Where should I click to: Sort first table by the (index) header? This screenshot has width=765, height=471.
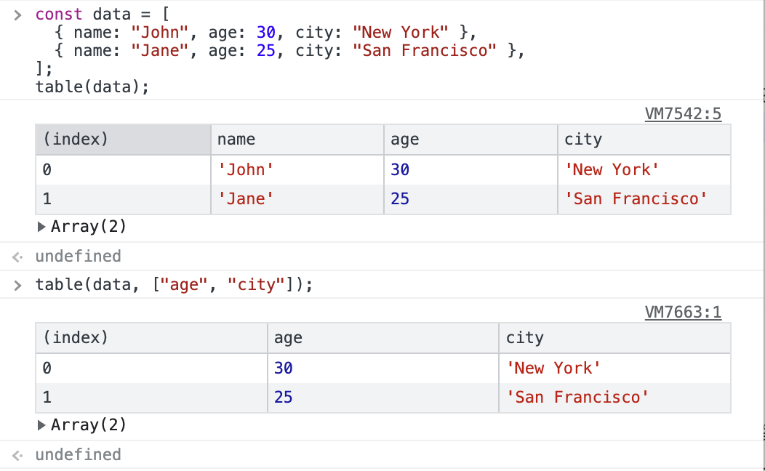tap(122, 140)
